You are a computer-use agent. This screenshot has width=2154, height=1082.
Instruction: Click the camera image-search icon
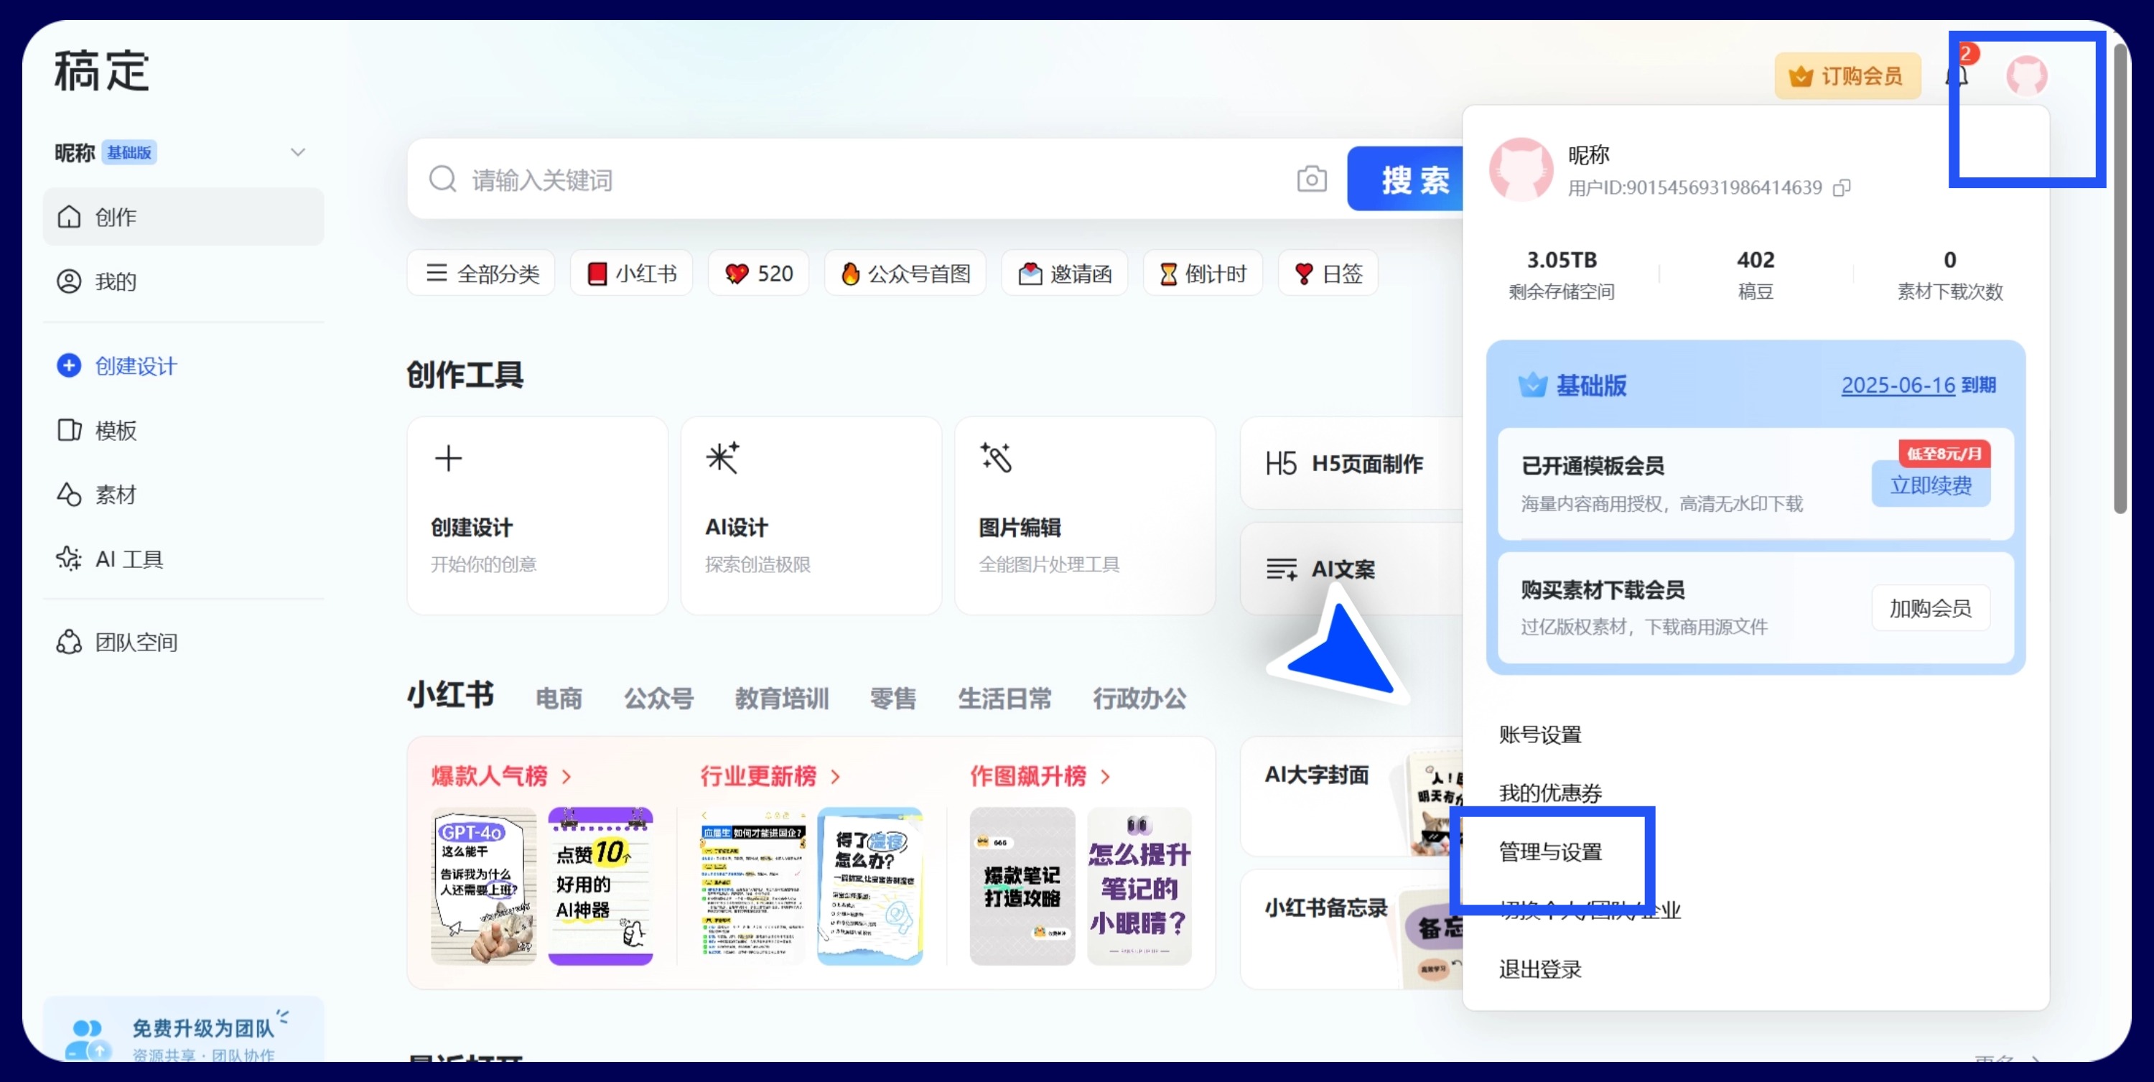click(x=1311, y=179)
